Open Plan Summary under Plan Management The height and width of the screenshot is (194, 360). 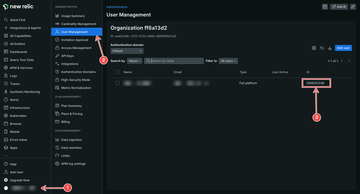click(x=72, y=106)
